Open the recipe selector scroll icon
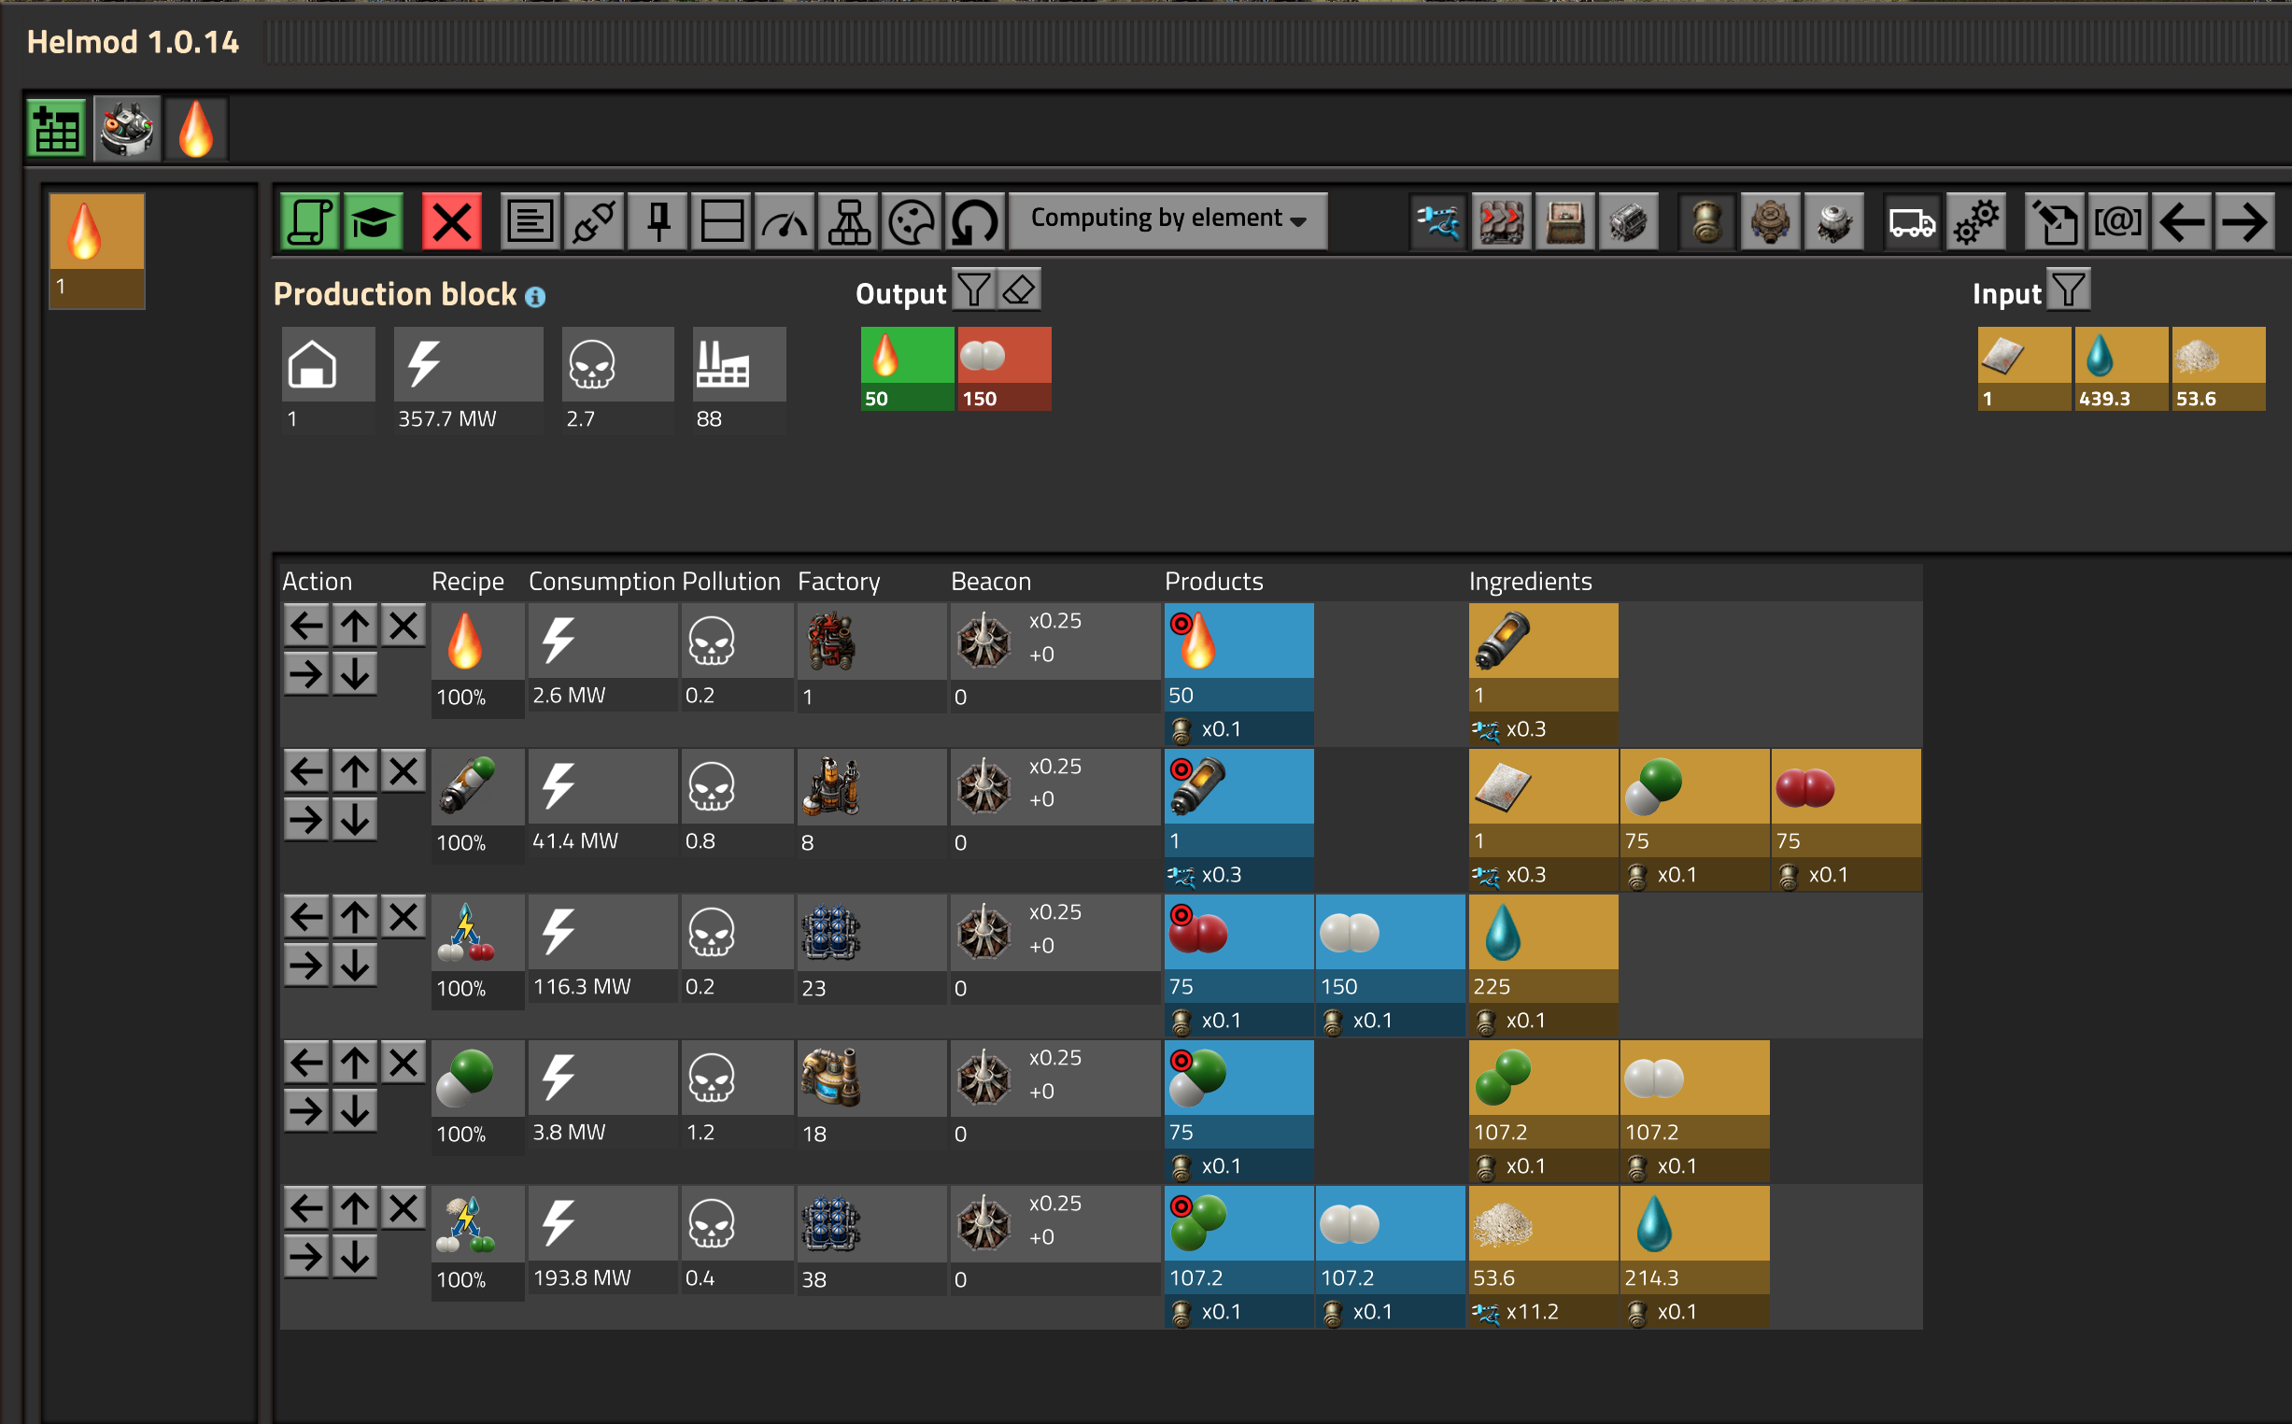Screen dimensions: 2292x1424 [310, 222]
